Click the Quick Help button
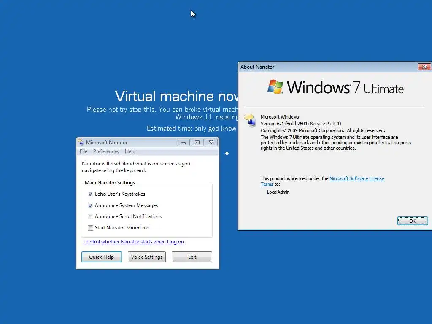 [x=101, y=257]
